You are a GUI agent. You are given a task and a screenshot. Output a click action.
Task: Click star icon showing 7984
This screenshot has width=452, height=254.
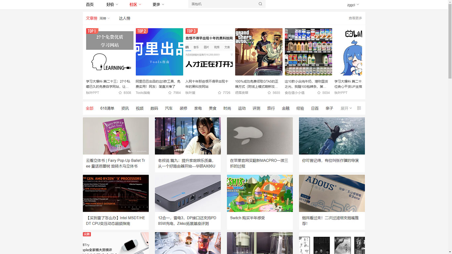tap(170, 93)
